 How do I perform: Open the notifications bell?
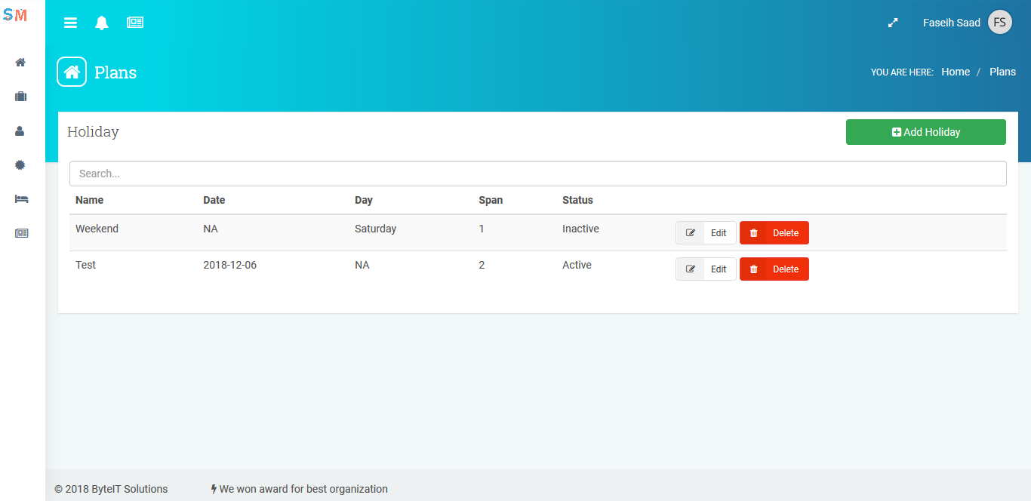[101, 23]
